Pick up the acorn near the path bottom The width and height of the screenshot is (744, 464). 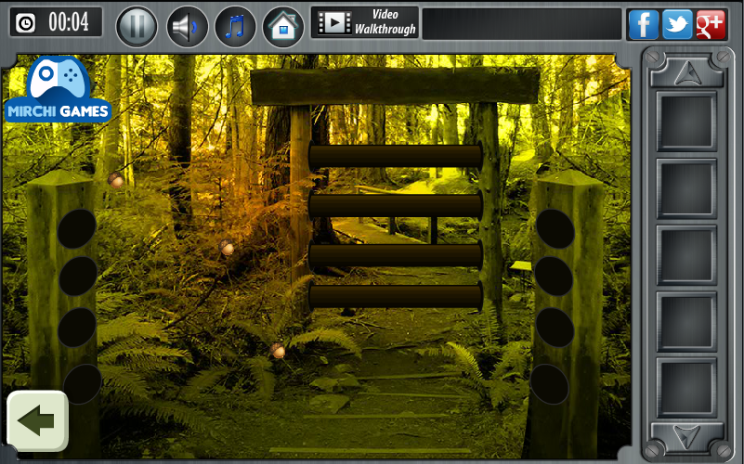click(x=278, y=351)
